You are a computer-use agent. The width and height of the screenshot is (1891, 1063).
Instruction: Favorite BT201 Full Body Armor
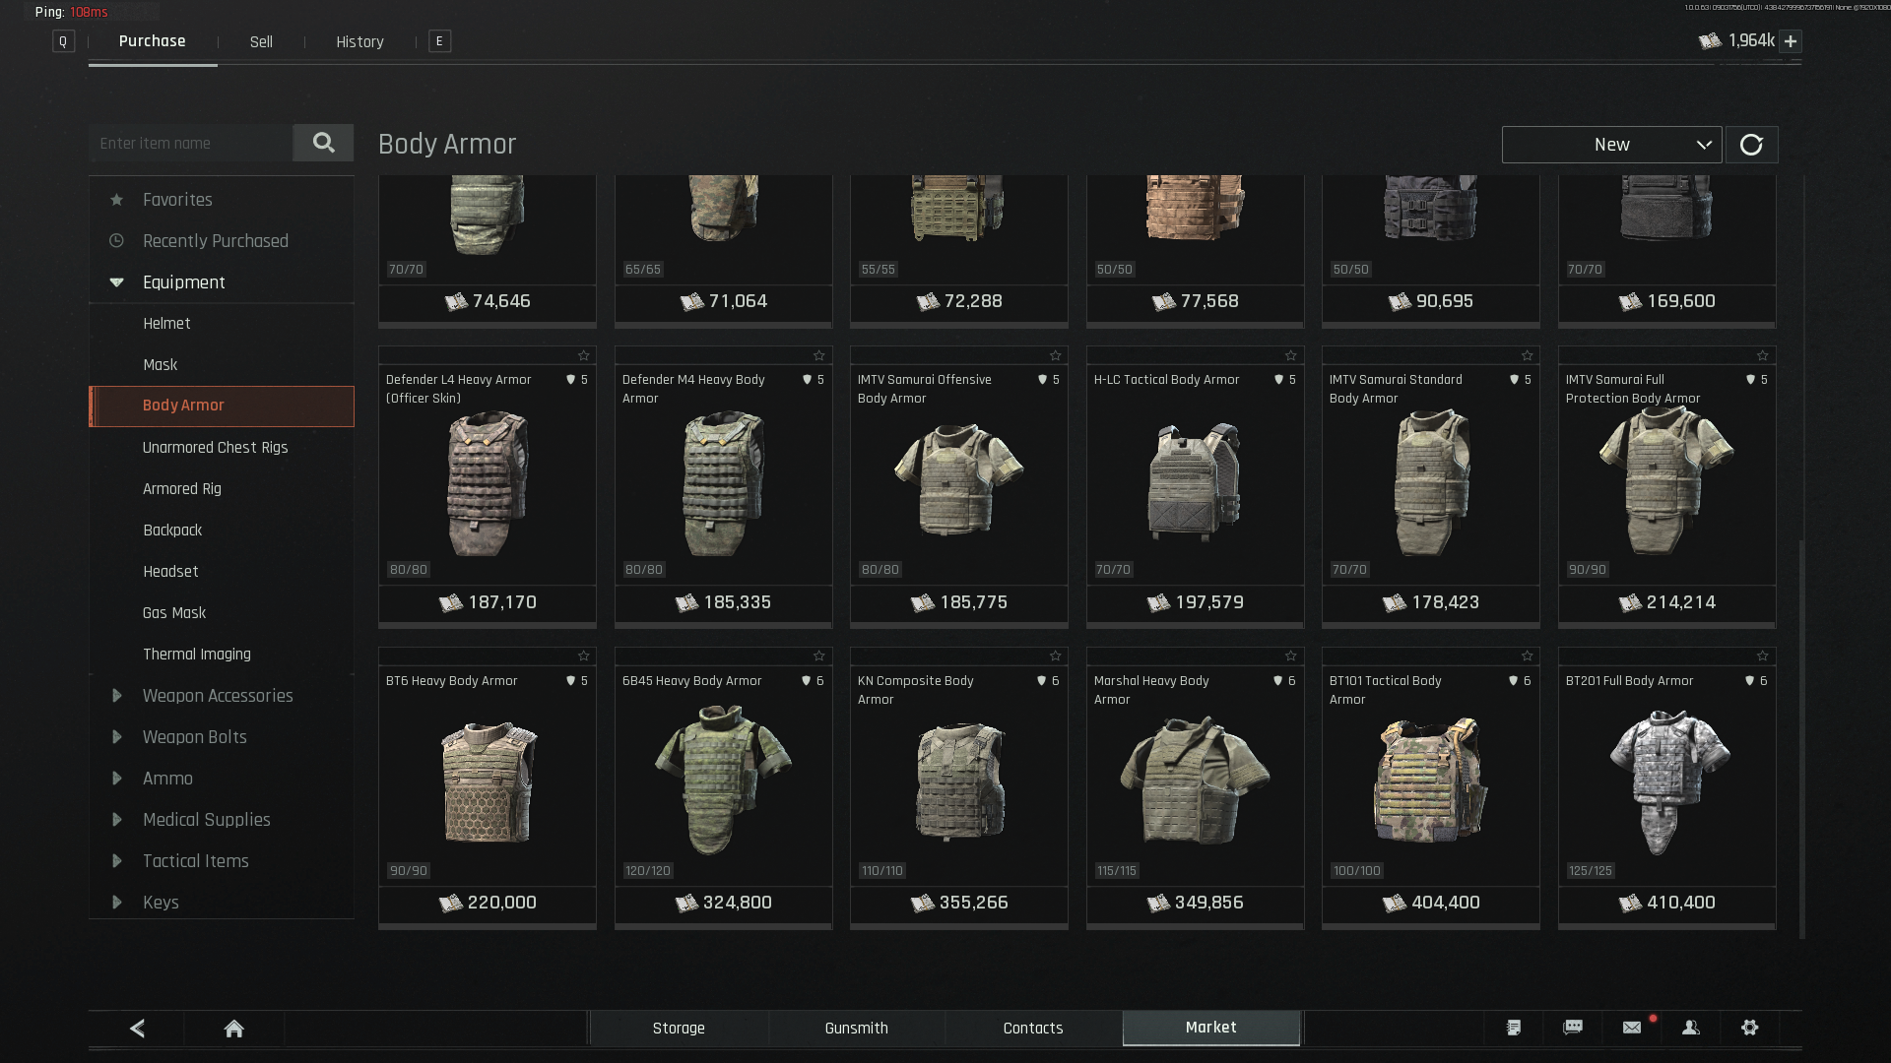tap(1762, 657)
